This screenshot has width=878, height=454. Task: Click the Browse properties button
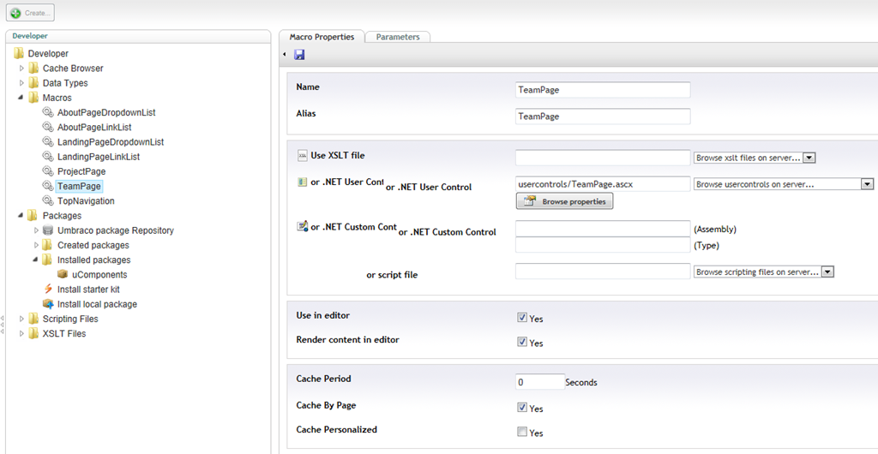click(x=564, y=201)
